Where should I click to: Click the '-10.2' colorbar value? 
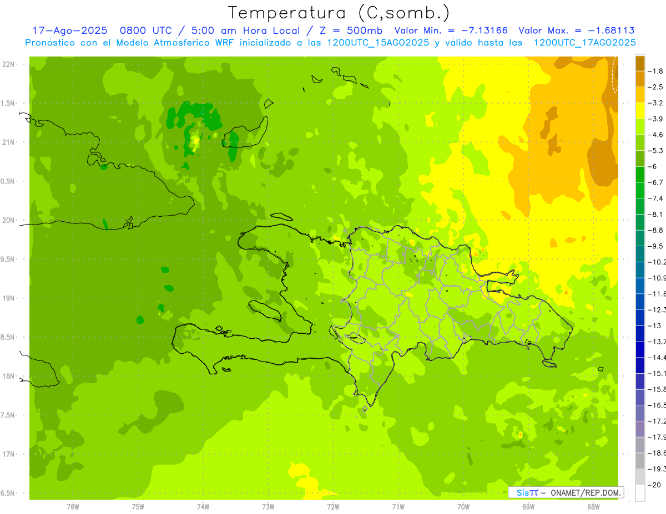point(658,262)
